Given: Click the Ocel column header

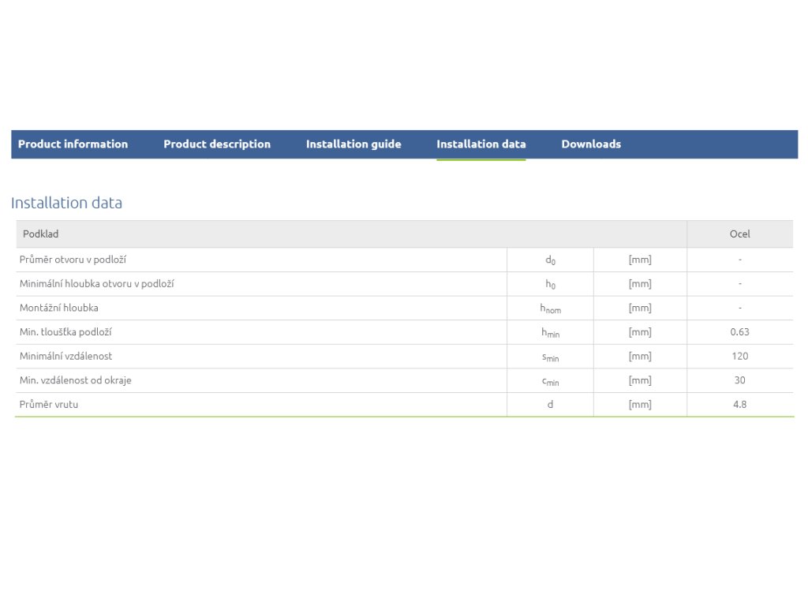Looking at the screenshot, I should 739,234.
